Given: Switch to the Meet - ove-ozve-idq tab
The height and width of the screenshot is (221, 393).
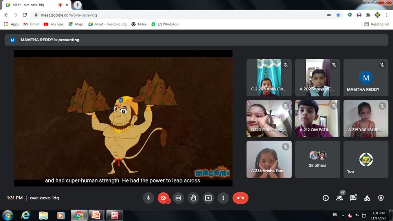Looking at the screenshot, I should [31, 5].
